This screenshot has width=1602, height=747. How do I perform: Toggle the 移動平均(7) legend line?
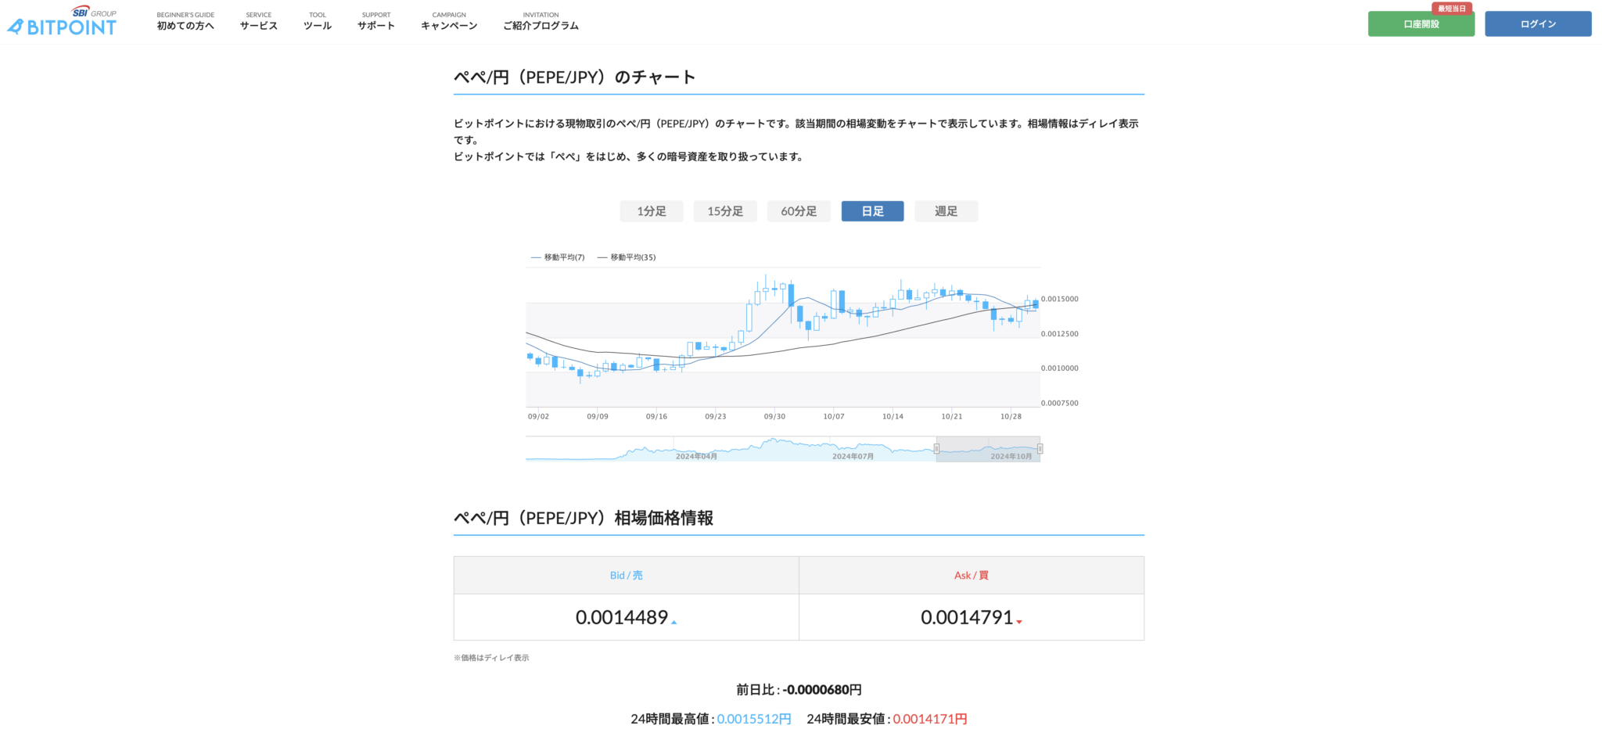558,257
